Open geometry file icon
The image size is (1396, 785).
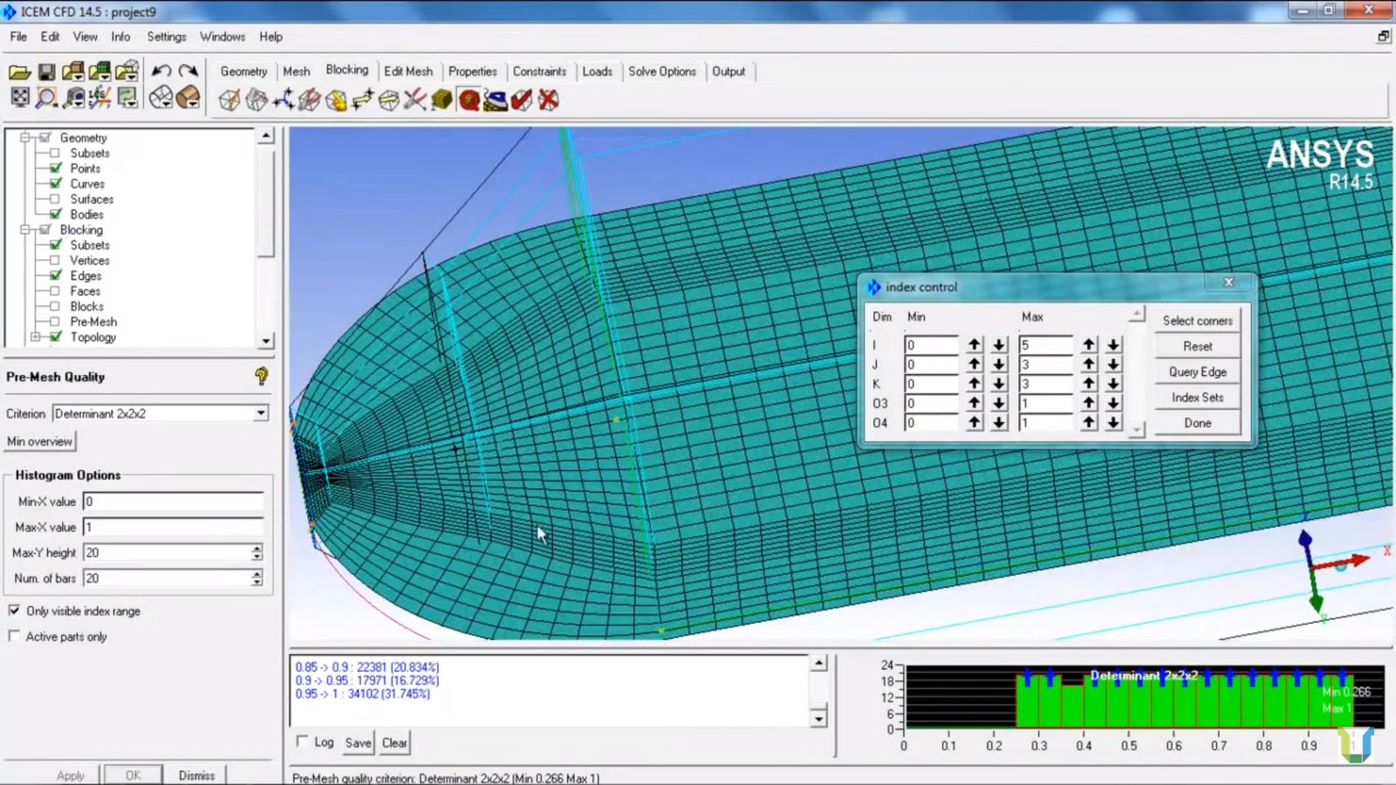[73, 72]
